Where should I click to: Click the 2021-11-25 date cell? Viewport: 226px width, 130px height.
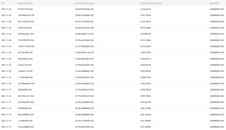(6, 40)
